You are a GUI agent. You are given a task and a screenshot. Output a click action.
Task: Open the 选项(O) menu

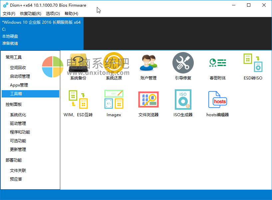tap(53, 14)
